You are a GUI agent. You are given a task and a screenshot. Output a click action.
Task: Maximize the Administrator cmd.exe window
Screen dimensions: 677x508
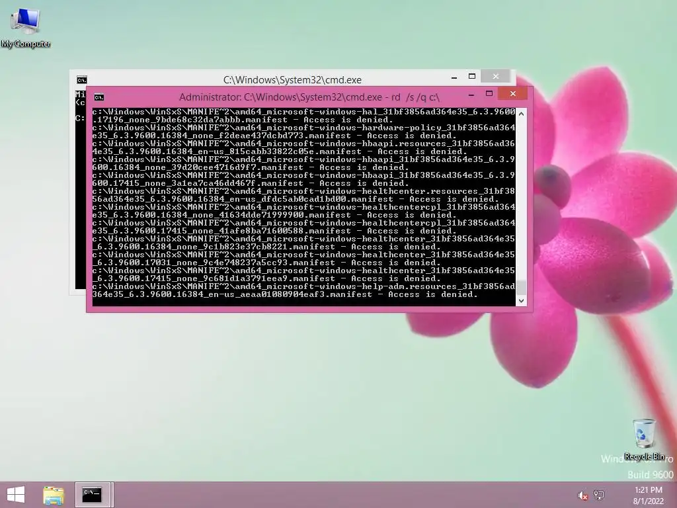click(489, 94)
